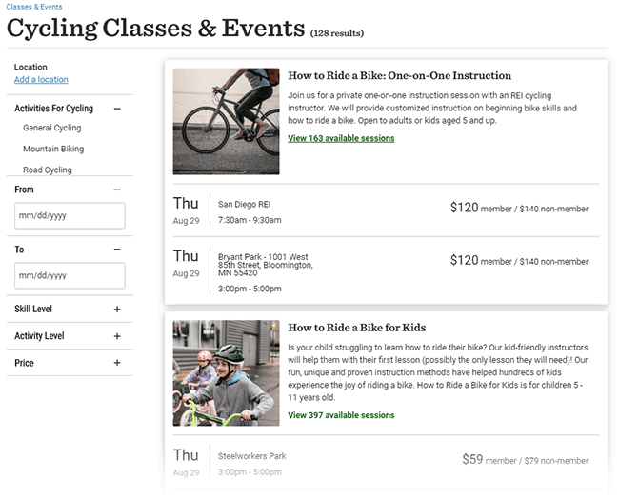Open View 163 available sessions link

[x=341, y=138]
